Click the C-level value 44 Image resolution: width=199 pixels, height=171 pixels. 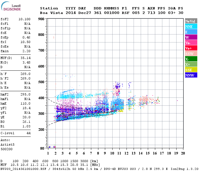[28, 133]
